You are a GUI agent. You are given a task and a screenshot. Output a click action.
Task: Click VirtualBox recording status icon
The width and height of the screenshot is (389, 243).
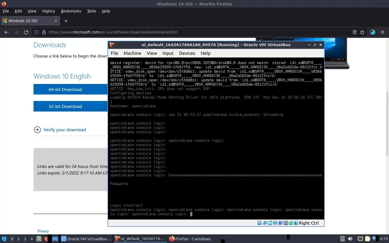click(280, 223)
